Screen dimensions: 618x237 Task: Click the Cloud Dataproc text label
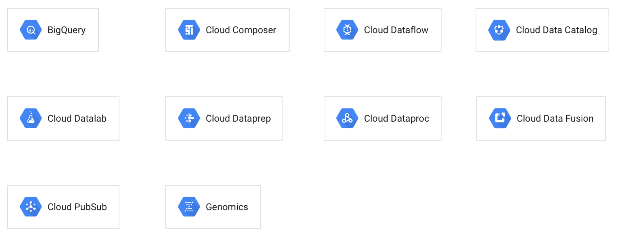[x=396, y=118]
